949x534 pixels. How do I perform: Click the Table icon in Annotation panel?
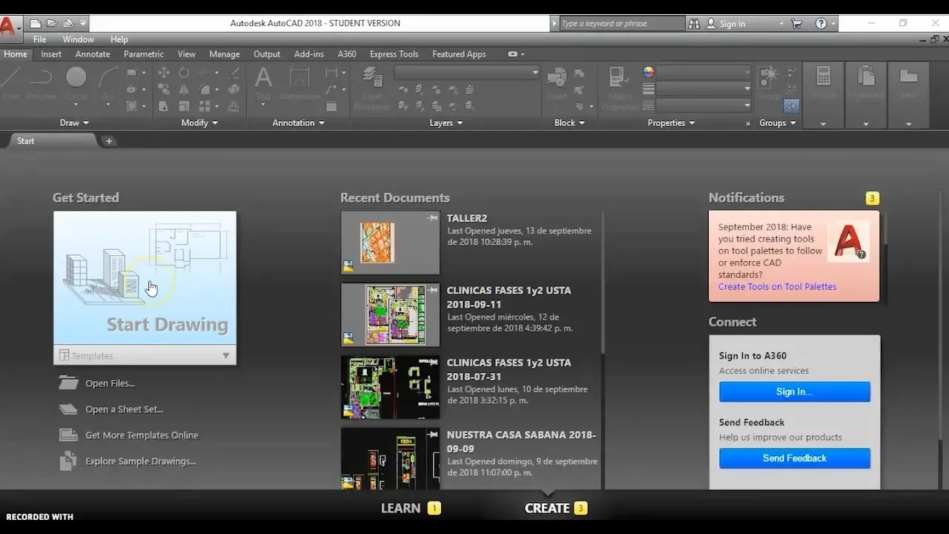click(x=331, y=106)
